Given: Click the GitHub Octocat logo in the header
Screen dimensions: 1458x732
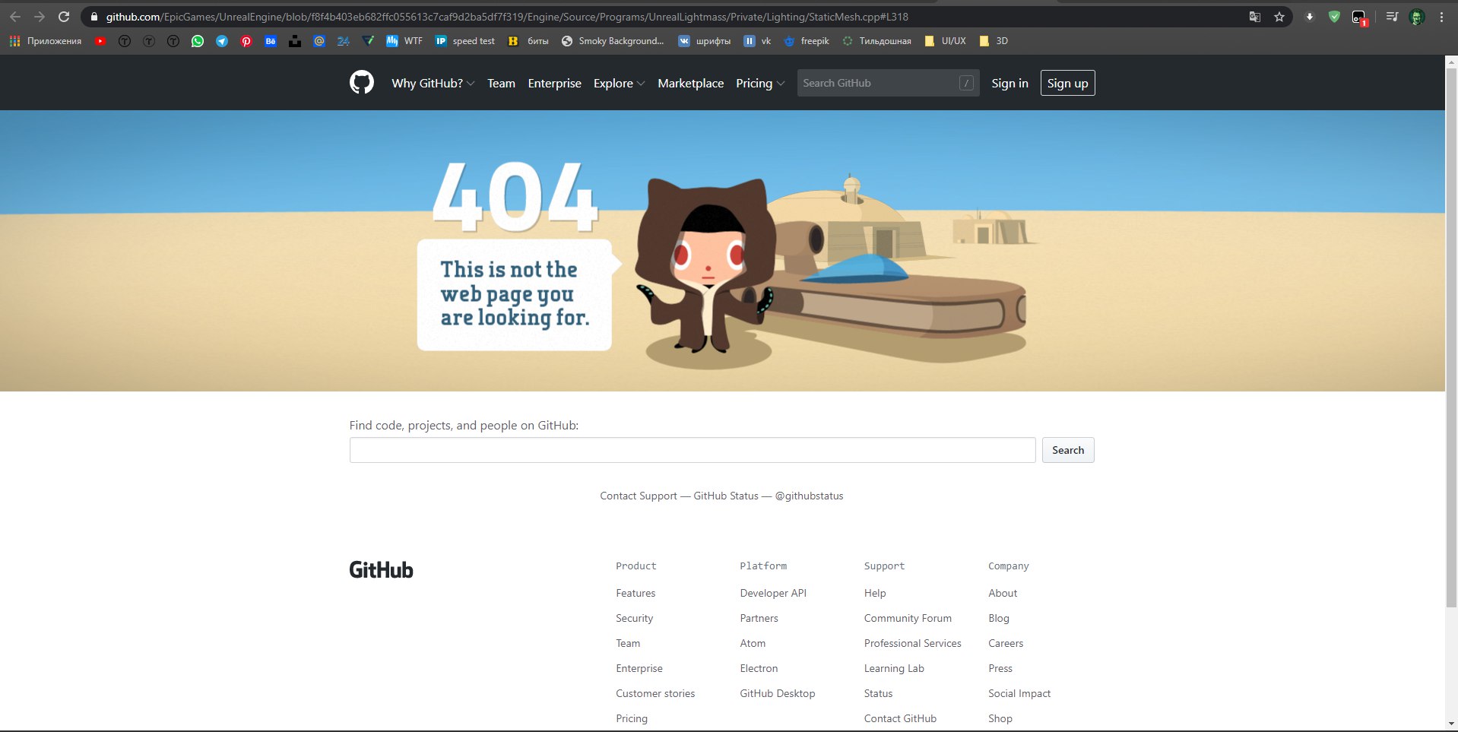Looking at the screenshot, I should click(362, 82).
